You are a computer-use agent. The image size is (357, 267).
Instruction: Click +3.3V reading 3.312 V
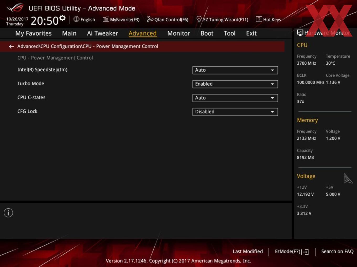pyautogui.click(x=304, y=213)
